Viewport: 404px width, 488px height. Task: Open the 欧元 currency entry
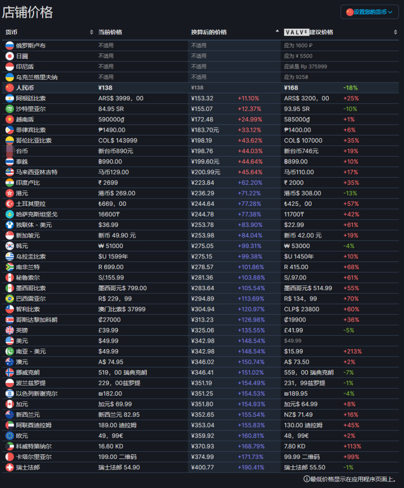click(22, 435)
